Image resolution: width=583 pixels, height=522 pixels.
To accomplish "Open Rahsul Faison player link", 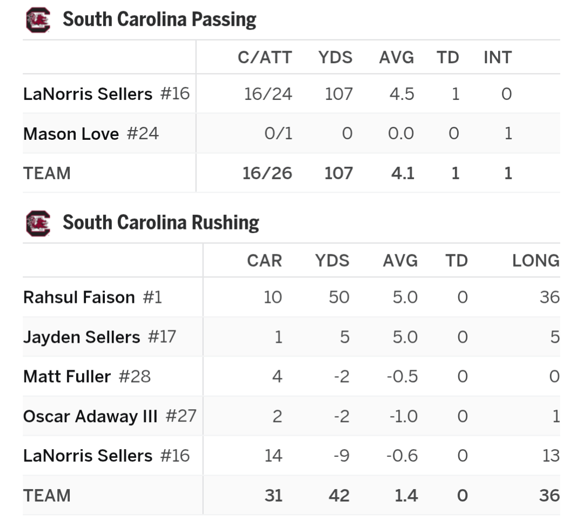I will (79, 297).
